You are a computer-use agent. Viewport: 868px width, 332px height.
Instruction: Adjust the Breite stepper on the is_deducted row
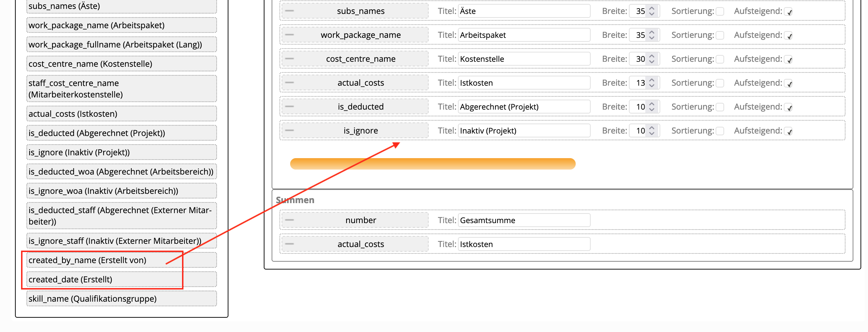pos(652,107)
